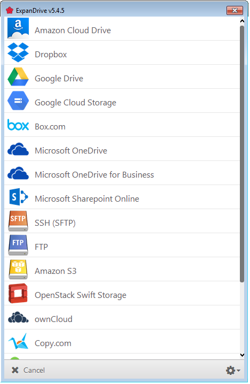
Task: Click the Box.com logo icon
Action: (x=18, y=125)
